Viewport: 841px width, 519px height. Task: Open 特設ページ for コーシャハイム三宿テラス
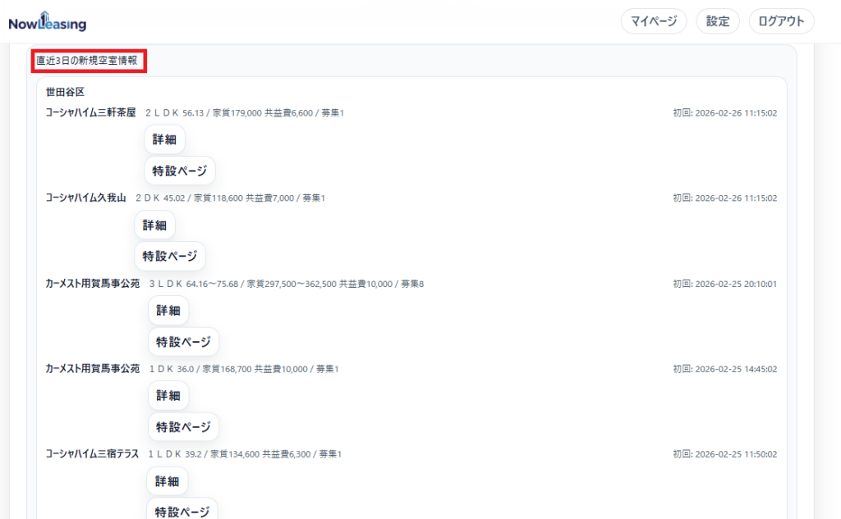coord(182,512)
